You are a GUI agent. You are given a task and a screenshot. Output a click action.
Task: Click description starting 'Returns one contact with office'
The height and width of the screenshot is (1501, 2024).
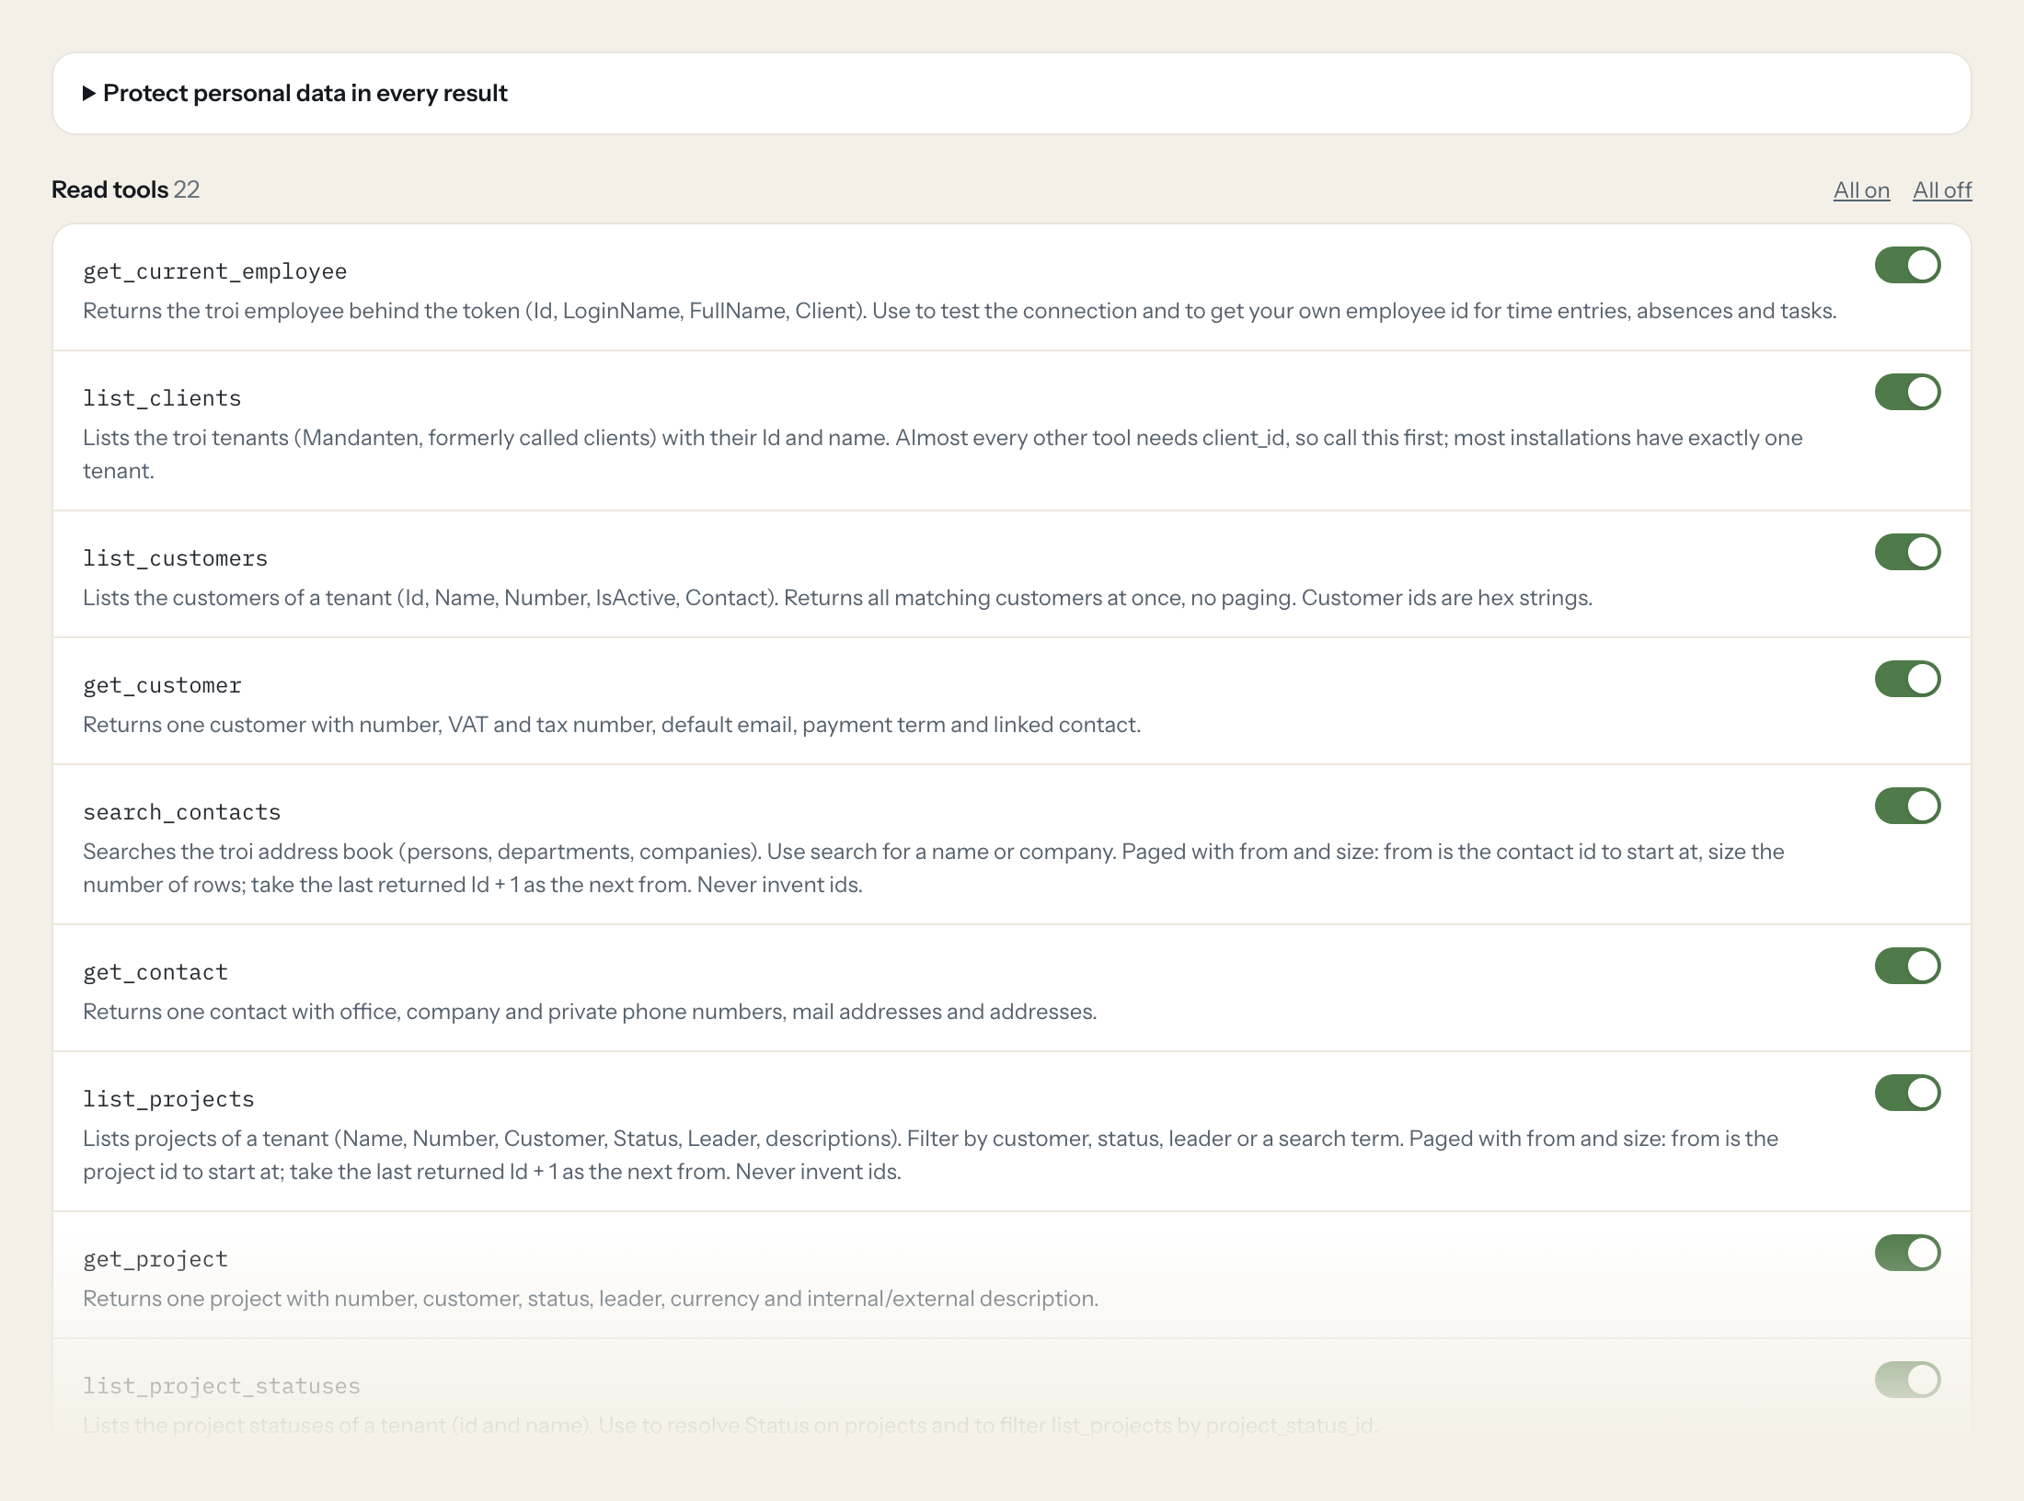point(590,1012)
